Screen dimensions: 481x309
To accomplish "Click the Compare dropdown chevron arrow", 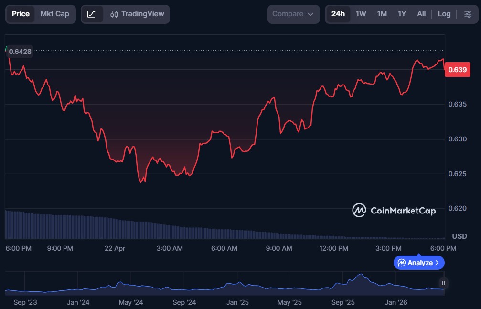I will (310, 14).
